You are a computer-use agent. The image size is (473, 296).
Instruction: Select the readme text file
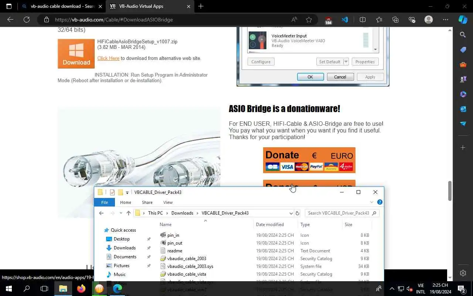(175, 251)
